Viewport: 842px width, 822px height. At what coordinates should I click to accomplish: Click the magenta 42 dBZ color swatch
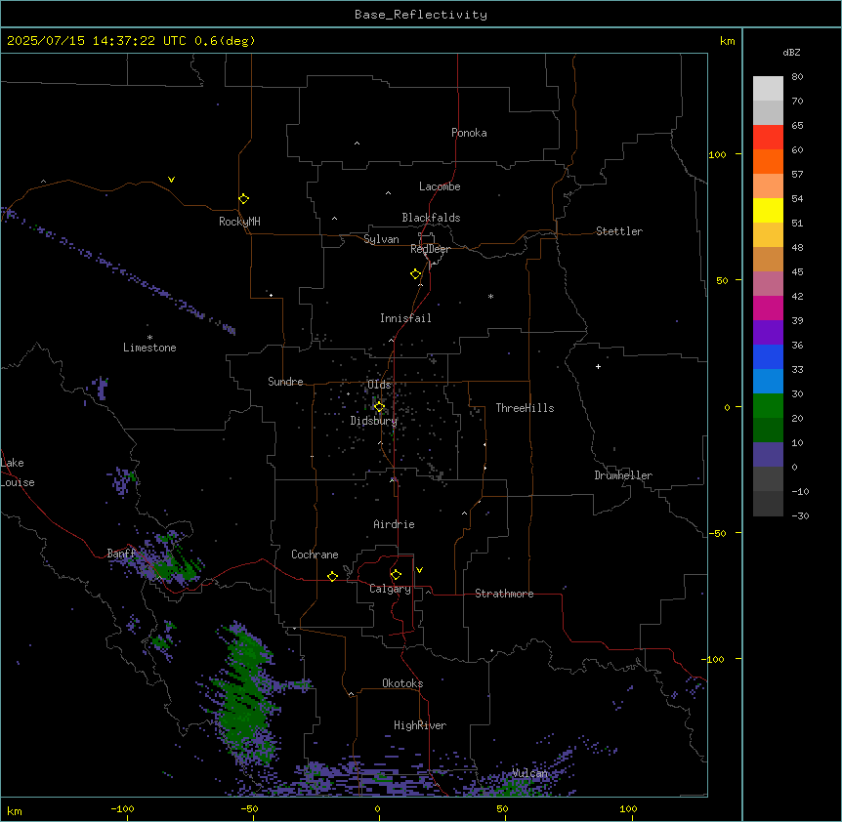tap(768, 308)
